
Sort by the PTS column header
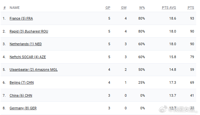coord(191,8)
